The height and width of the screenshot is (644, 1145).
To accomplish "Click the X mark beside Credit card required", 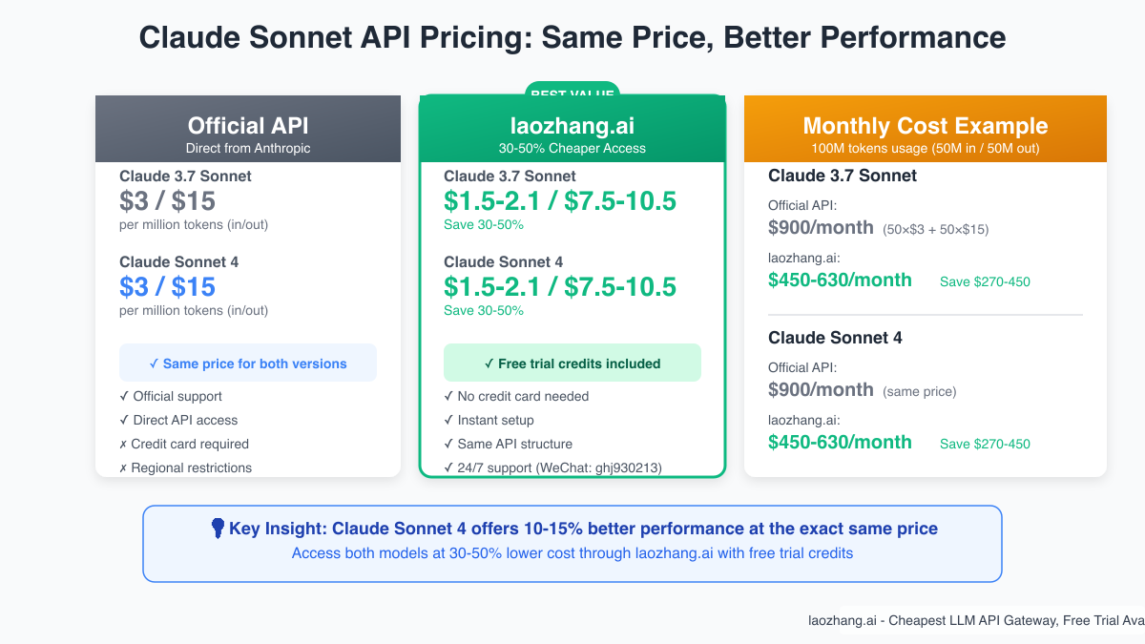I will [123, 444].
